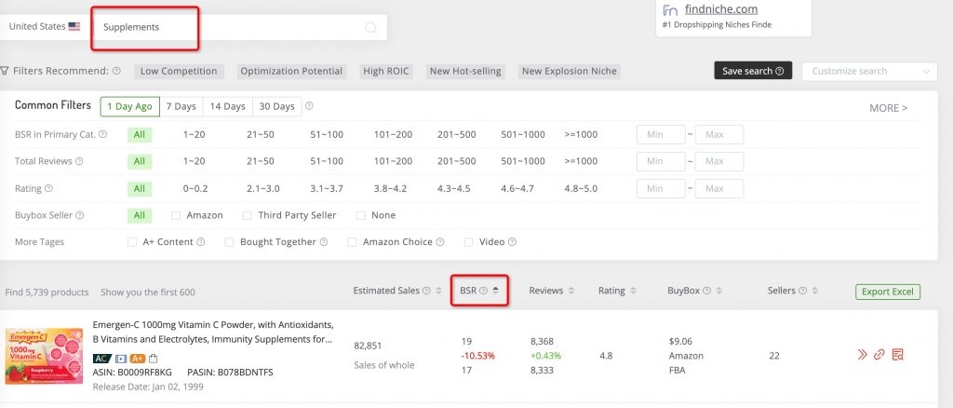
Task: Click the AC Amazon Choice badge
Action: [101, 358]
